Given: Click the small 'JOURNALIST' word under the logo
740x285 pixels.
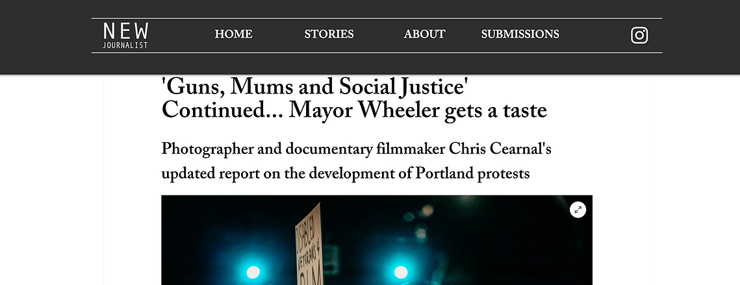Looking at the screenshot, I should point(125,45).
